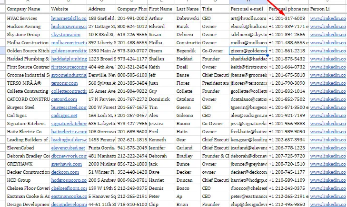Open tersomr.com link
The image size is (347, 207).
(64, 83)
